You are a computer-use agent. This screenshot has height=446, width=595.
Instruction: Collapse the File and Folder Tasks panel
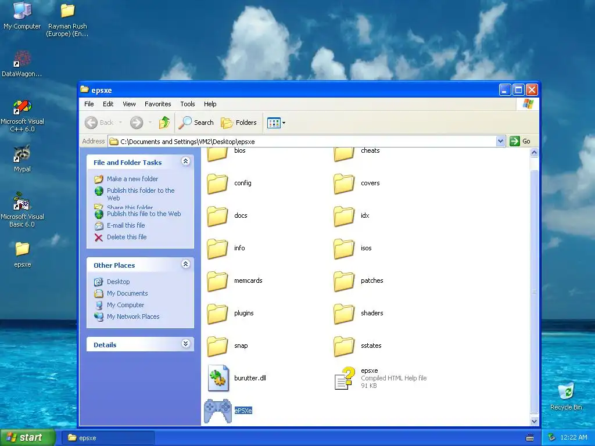coord(185,161)
